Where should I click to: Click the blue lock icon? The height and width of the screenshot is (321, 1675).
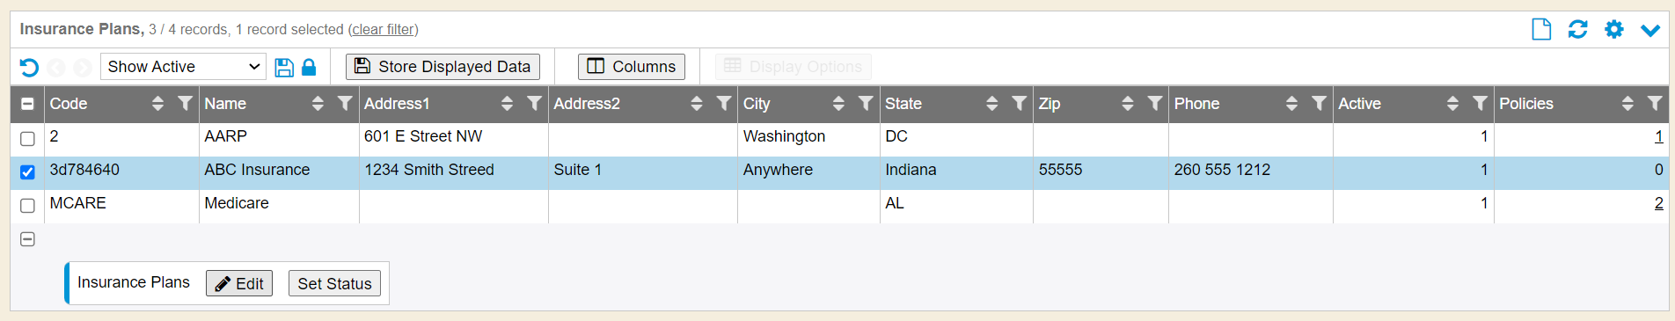click(x=309, y=67)
